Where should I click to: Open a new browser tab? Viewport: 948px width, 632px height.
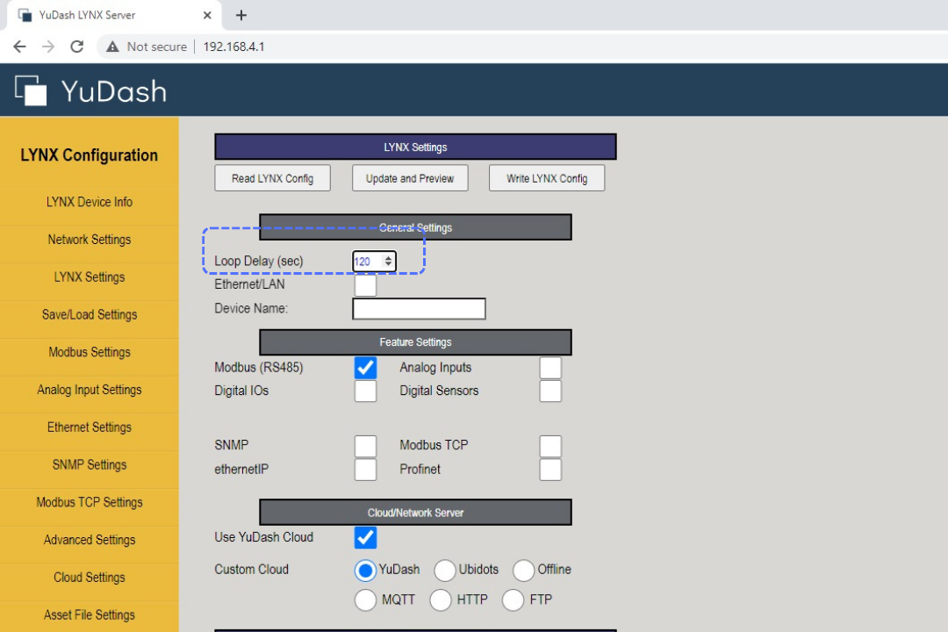click(241, 16)
